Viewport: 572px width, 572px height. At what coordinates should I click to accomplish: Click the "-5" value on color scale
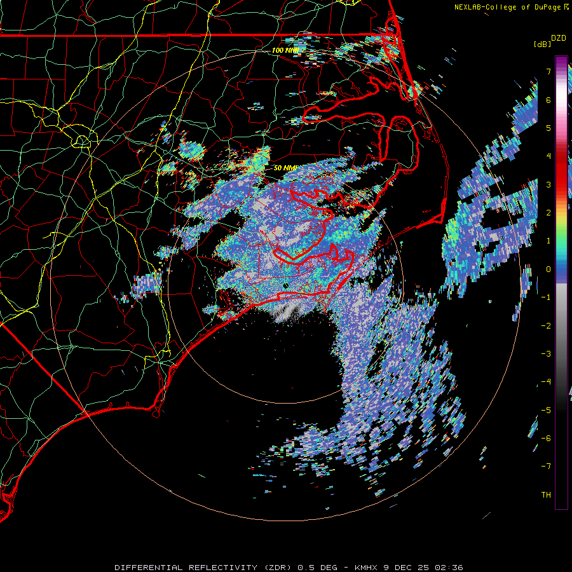pyautogui.click(x=546, y=411)
